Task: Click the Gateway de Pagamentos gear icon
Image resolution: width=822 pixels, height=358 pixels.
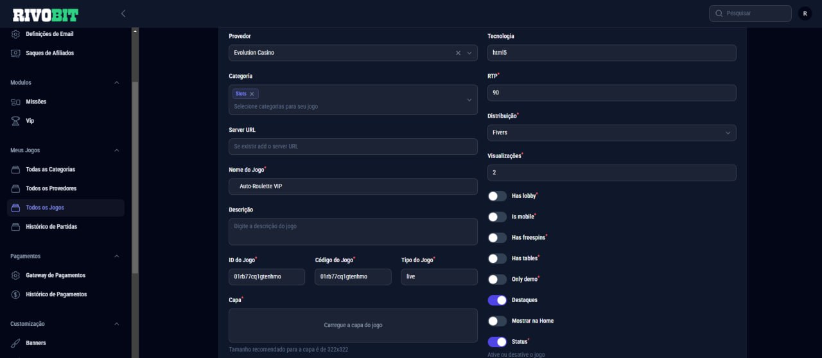Action: (x=16, y=275)
